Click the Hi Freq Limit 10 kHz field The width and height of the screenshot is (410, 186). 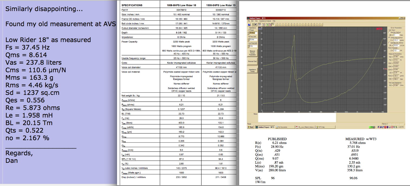[253, 39]
